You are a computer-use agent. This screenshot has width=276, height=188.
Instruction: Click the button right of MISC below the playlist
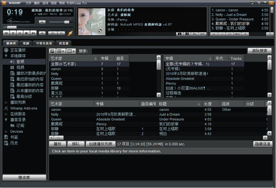tap(245, 34)
